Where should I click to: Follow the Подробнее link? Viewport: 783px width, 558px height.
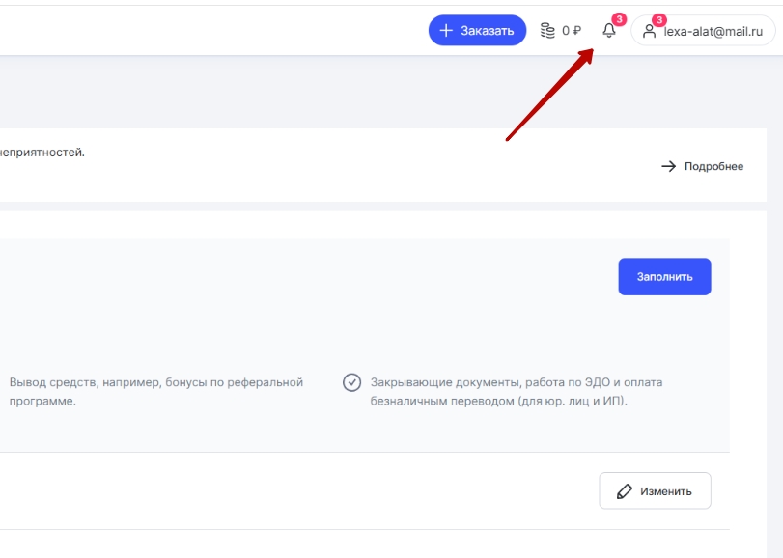[x=713, y=166]
